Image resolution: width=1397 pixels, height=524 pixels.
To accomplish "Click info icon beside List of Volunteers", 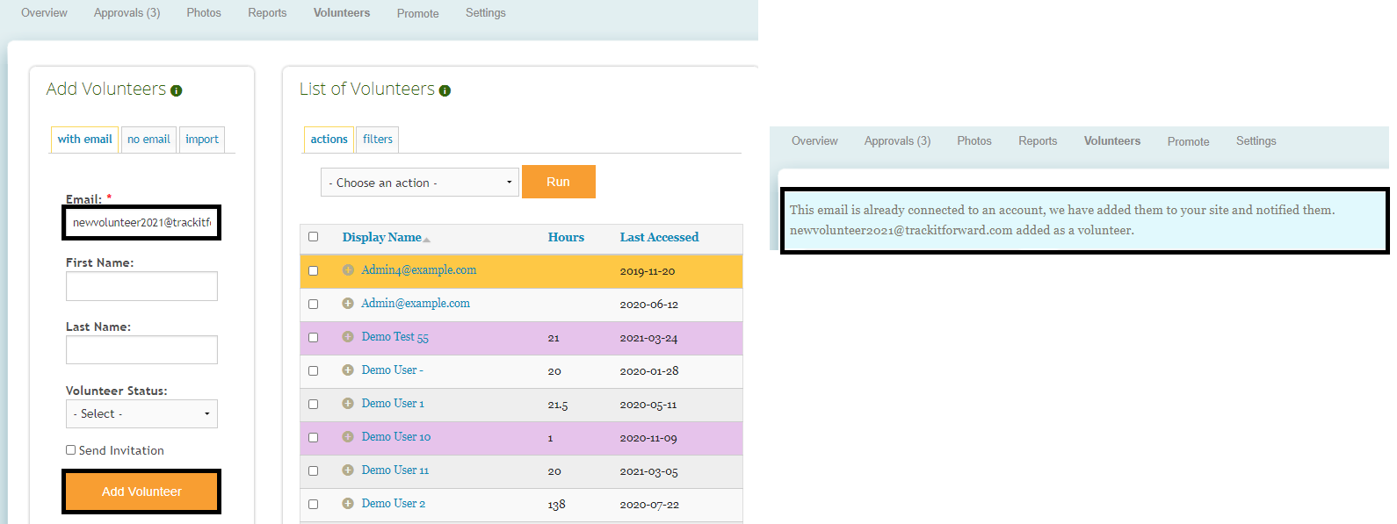I will coord(445,90).
